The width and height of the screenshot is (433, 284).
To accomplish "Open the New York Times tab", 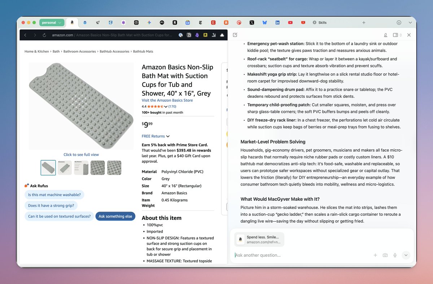I will 200,22.
